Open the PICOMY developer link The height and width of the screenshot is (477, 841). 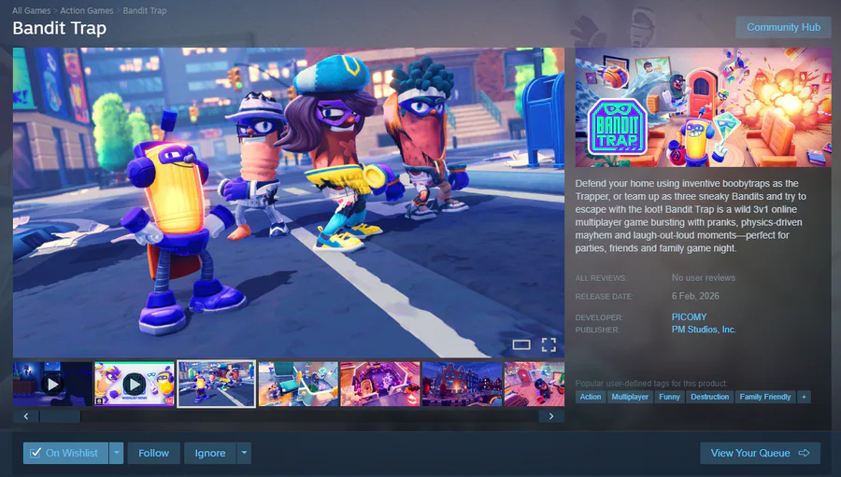(x=690, y=316)
